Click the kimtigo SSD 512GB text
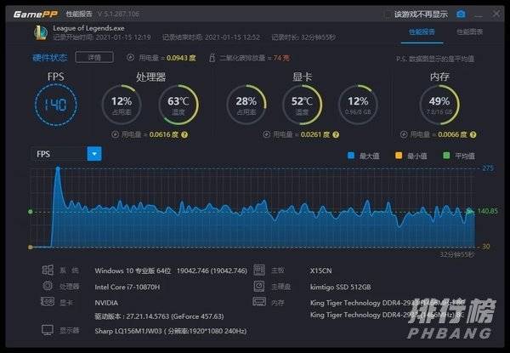 (x=341, y=287)
